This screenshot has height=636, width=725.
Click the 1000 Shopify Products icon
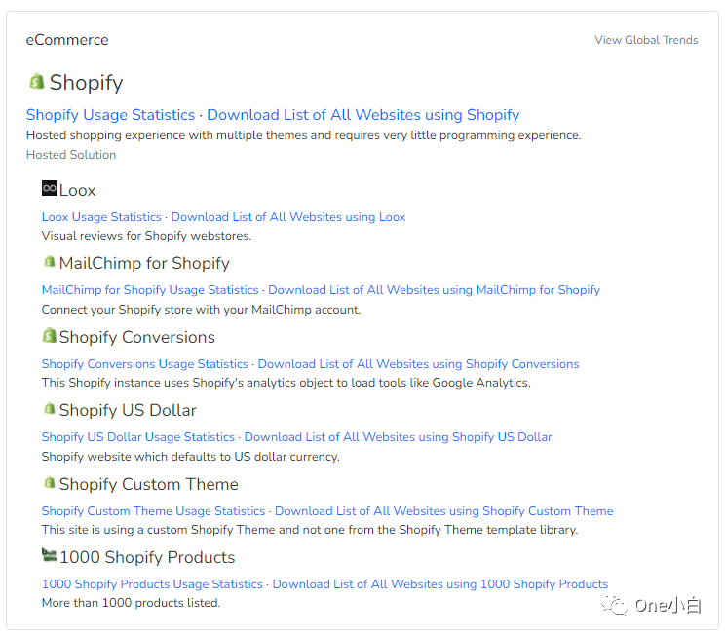[50, 556]
